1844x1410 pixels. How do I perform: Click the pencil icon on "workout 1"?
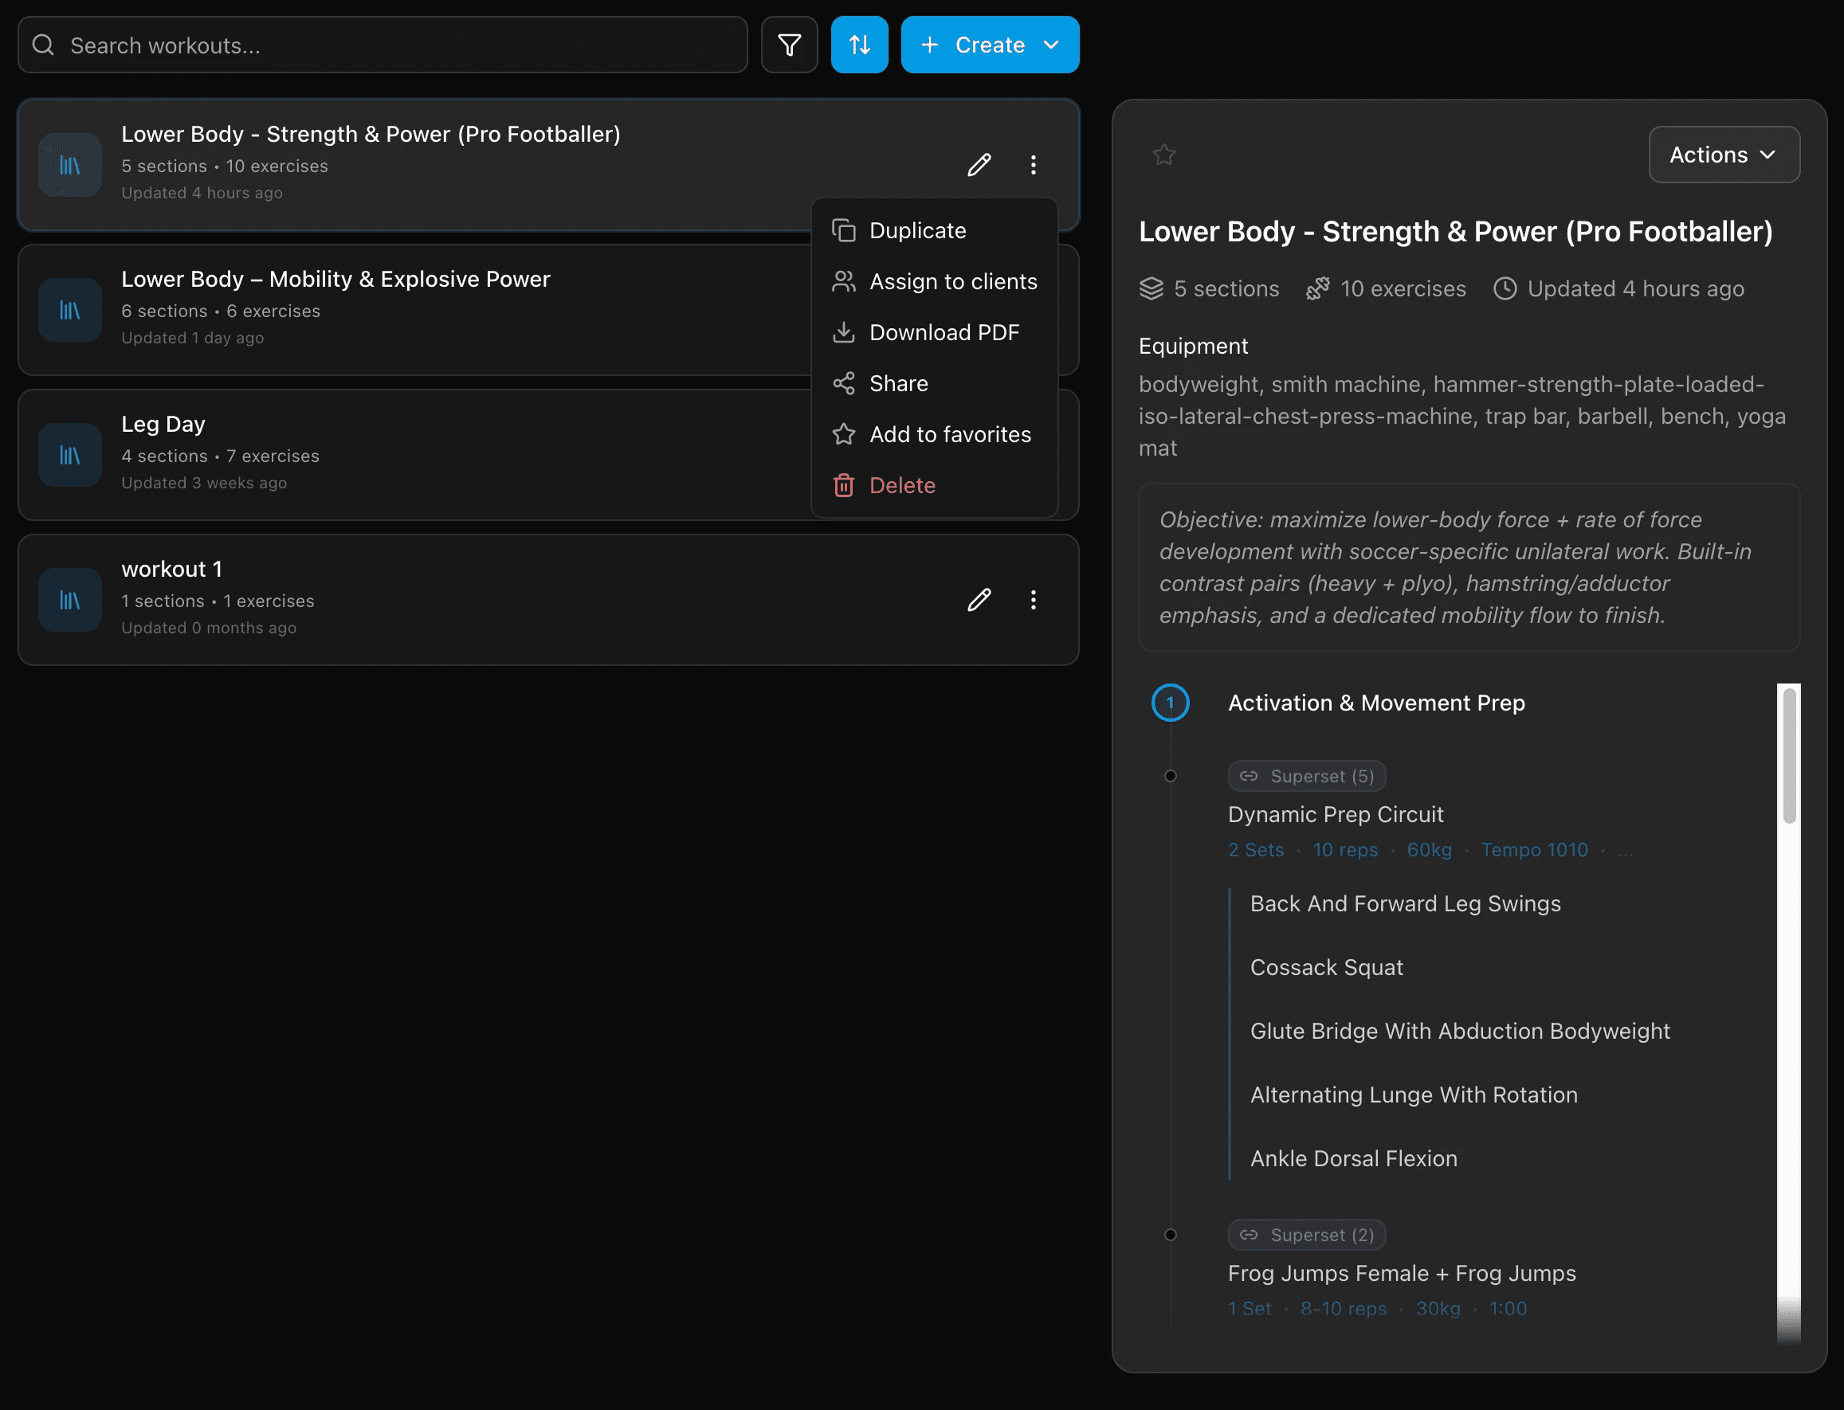pos(979,600)
